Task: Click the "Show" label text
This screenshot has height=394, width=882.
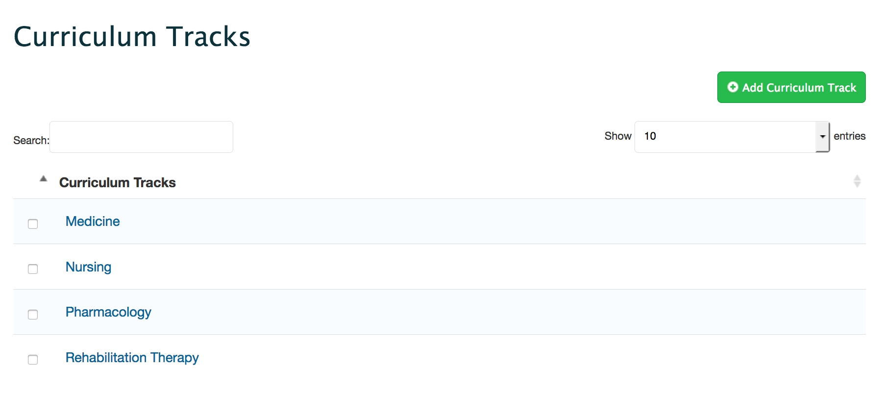Action: click(x=617, y=136)
